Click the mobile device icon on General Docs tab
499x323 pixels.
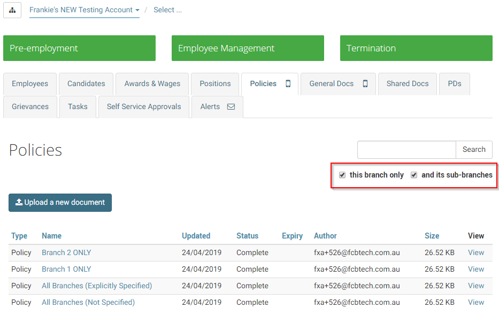point(365,83)
